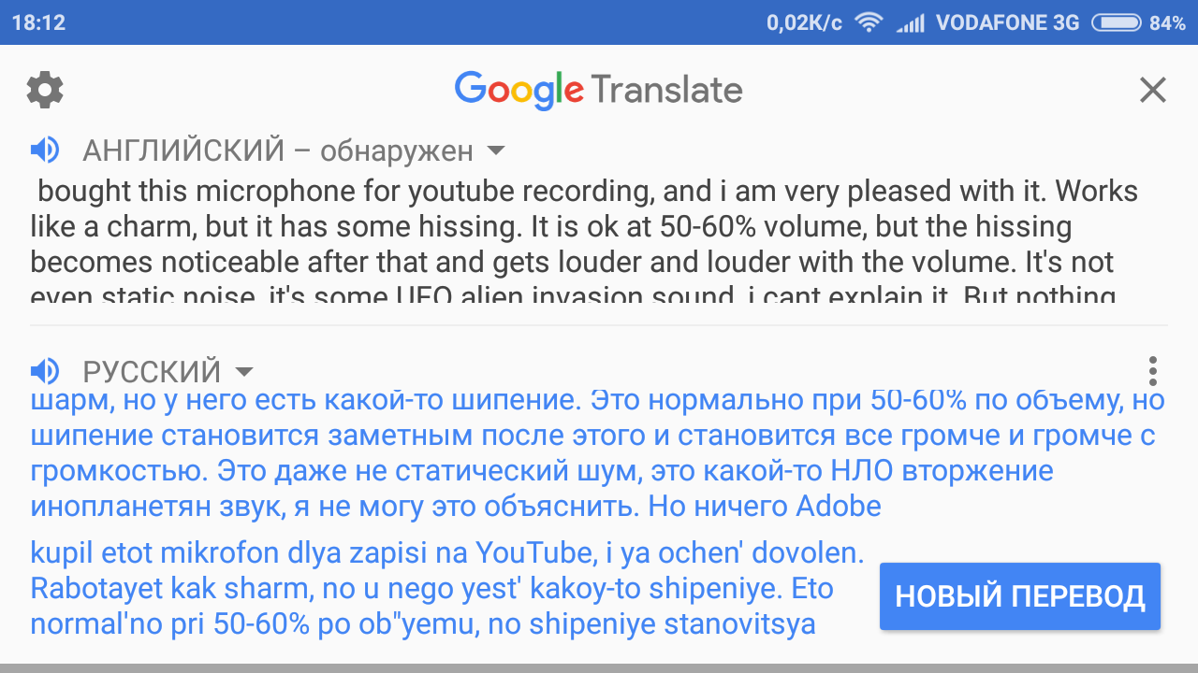Tap the VODAFONE 3G carrier label
This screenshot has height=673, width=1198.
click(1008, 22)
